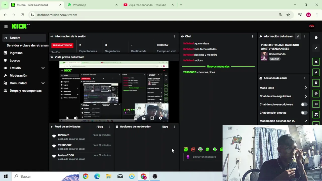This screenshot has width=322, height=181.
Task: Open Feed de actividades options menu
Action: 109,127
